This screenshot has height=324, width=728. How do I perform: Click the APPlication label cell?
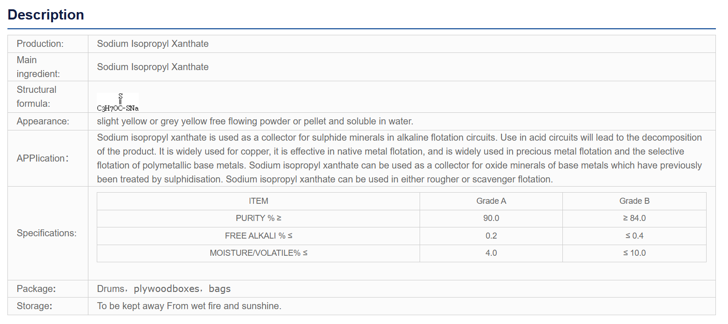pos(48,158)
